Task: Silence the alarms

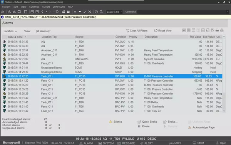Action: (x=115, y=122)
